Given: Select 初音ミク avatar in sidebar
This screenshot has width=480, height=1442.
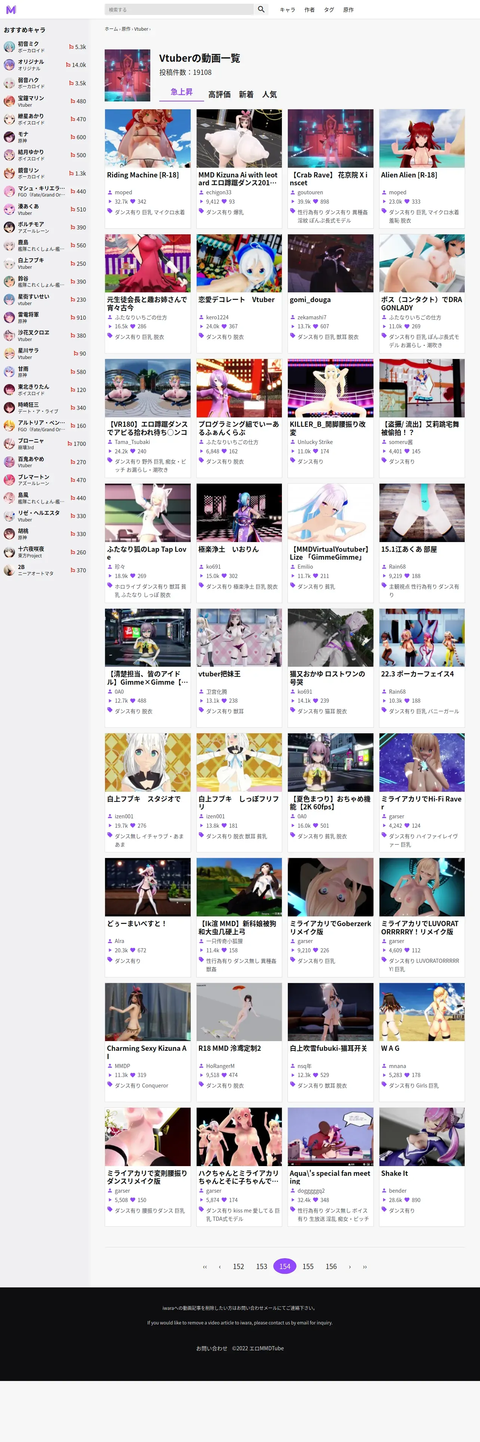Looking at the screenshot, I should tap(9, 47).
